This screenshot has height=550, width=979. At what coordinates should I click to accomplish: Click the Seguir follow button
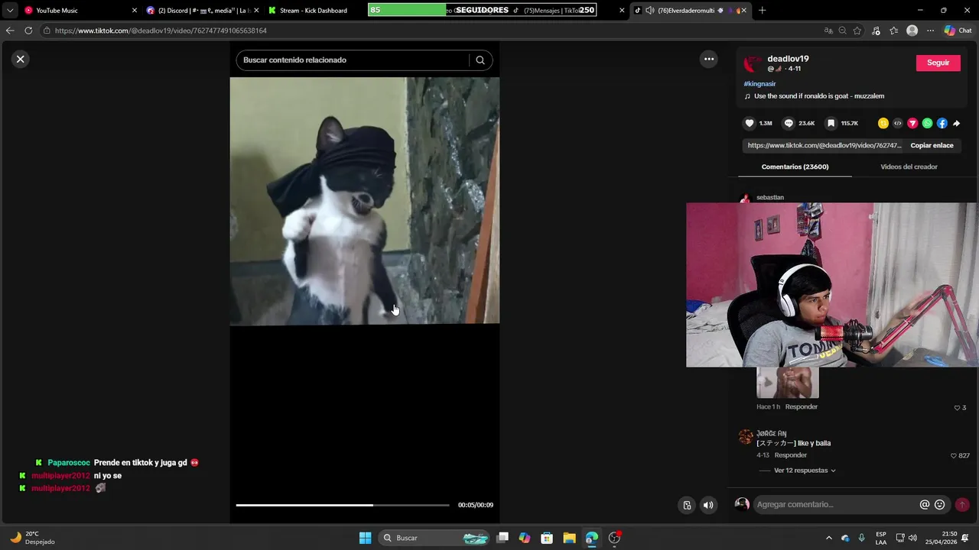click(938, 63)
